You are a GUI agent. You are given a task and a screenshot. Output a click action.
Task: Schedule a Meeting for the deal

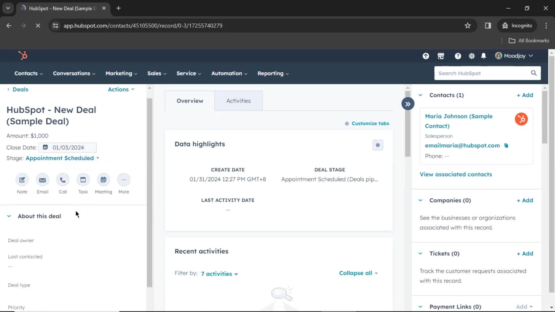103,180
